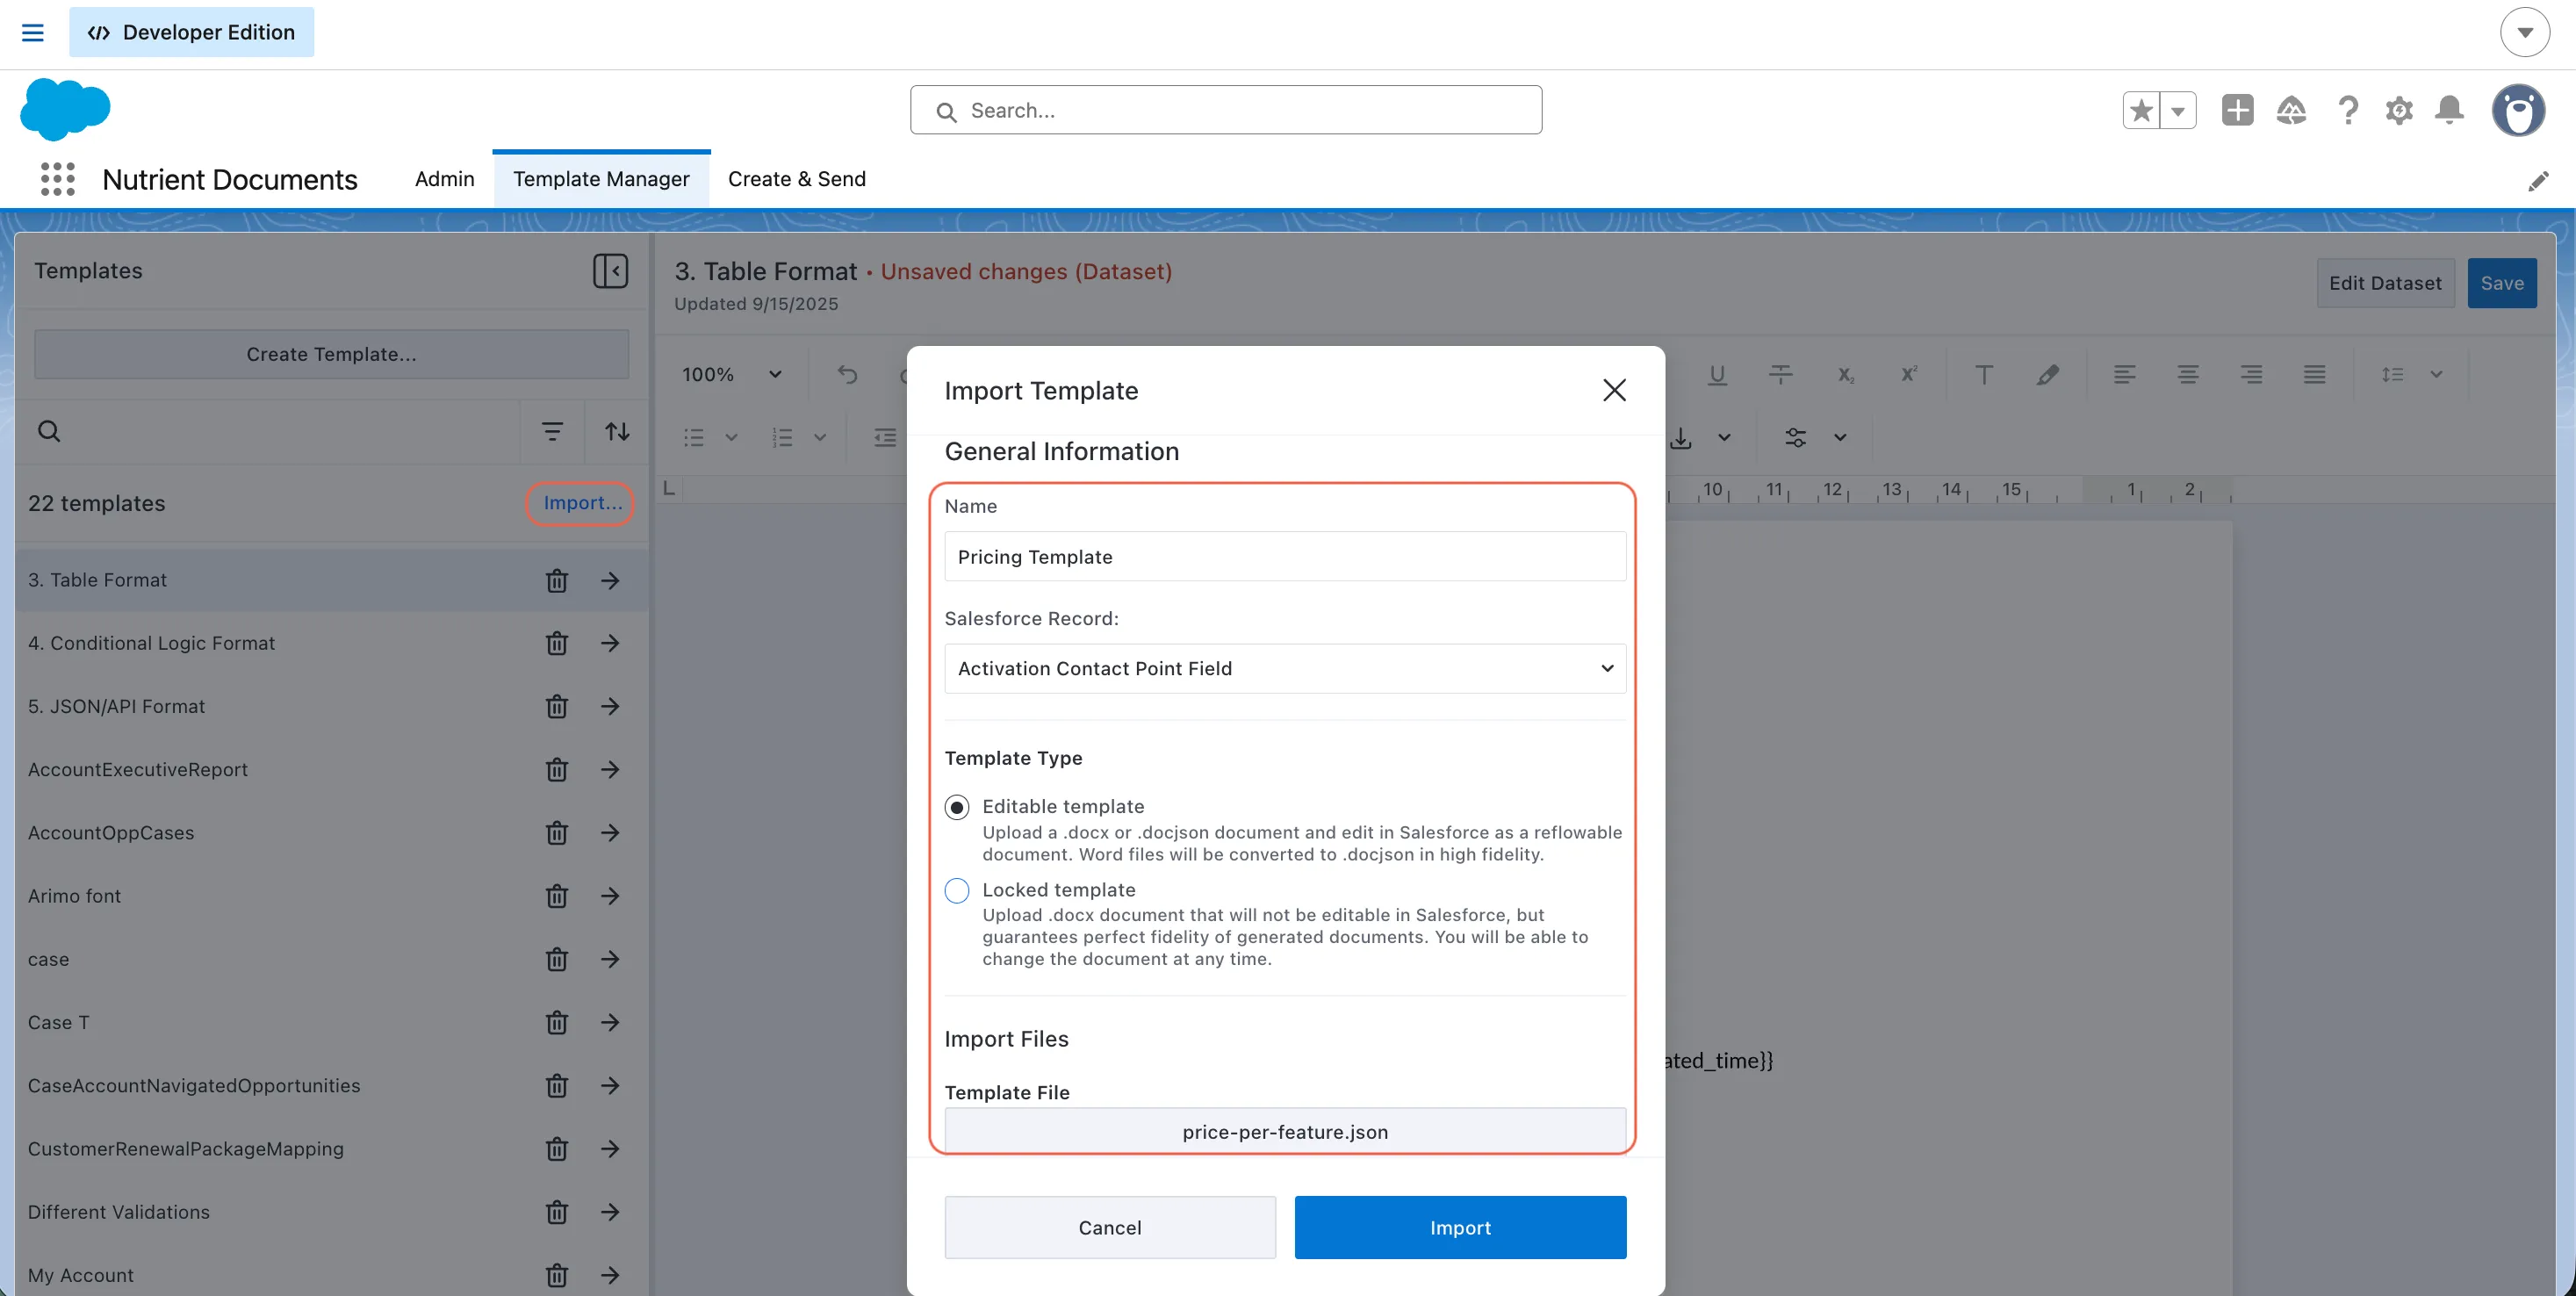Click the pencil edit navigation icon
This screenshot has width=2576, height=1296.
click(x=2538, y=181)
